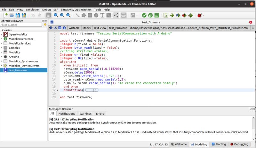Screen dimensions: 256x148
Task: Click the Save As toolbar icon
Action: click(24, 15)
